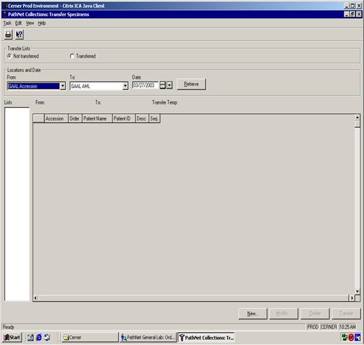Click the PROD status bar entry
Screen dimensions: 364x345
pos(313,327)
